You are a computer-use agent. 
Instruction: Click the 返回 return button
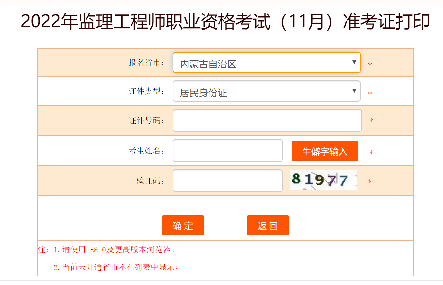[x=268, y=225]
